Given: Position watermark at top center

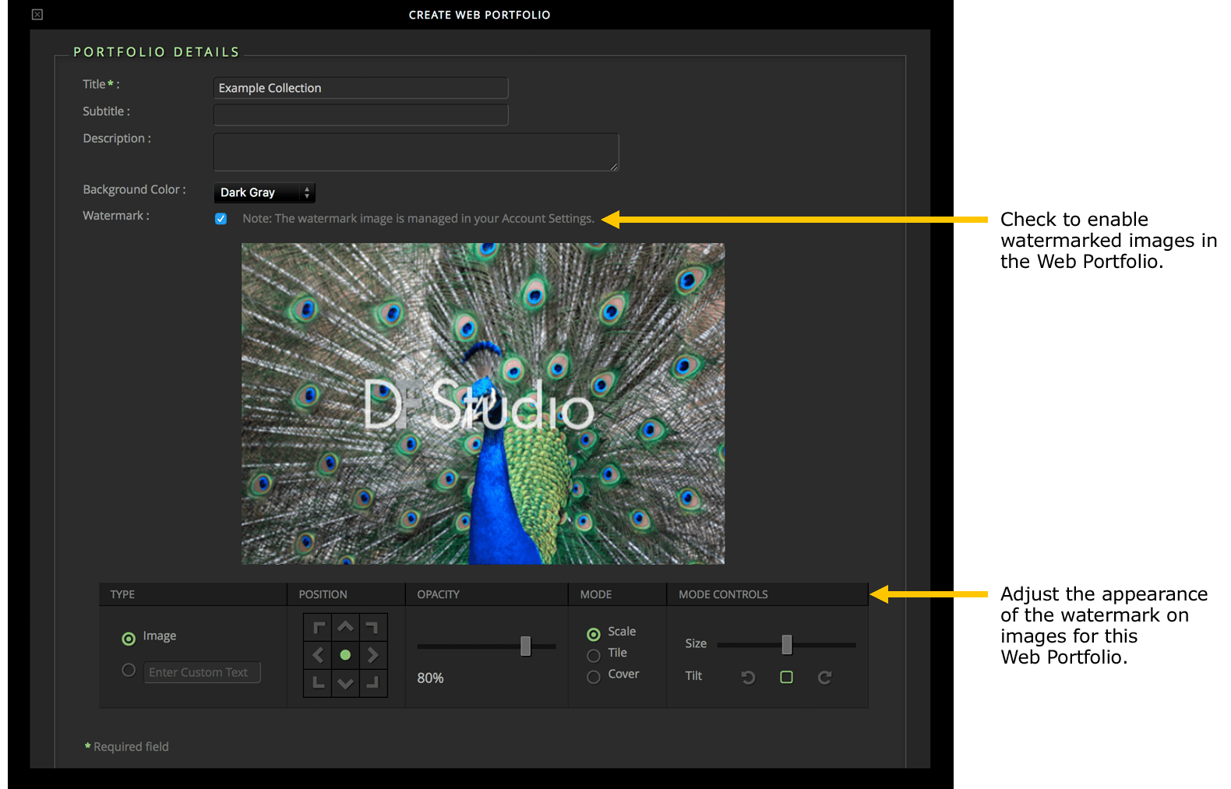Looking at the screenshot, I should [x=345, y=627].
